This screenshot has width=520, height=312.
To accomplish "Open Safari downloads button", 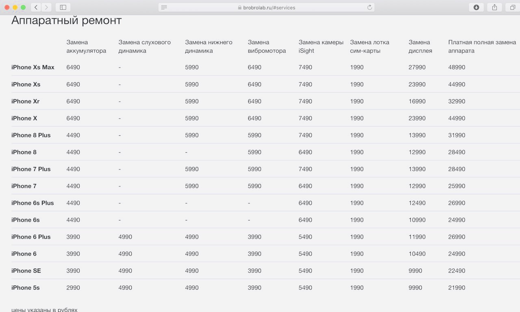I will 476,7.
